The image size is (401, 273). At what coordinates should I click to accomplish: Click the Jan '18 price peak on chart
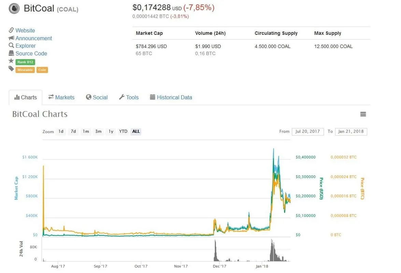(x=274, y=150)
